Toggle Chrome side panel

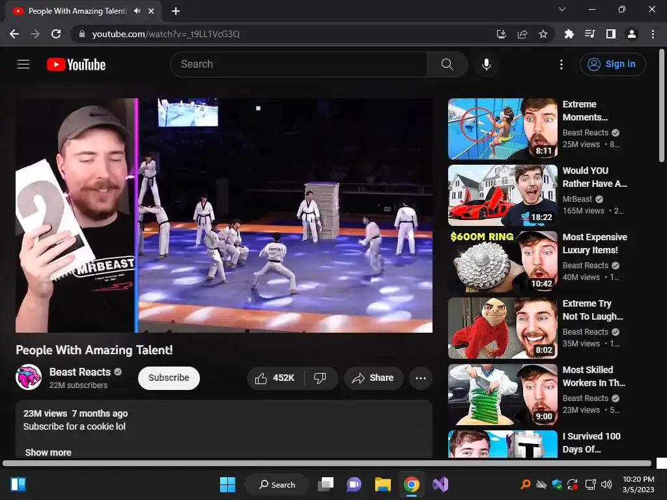611,34
